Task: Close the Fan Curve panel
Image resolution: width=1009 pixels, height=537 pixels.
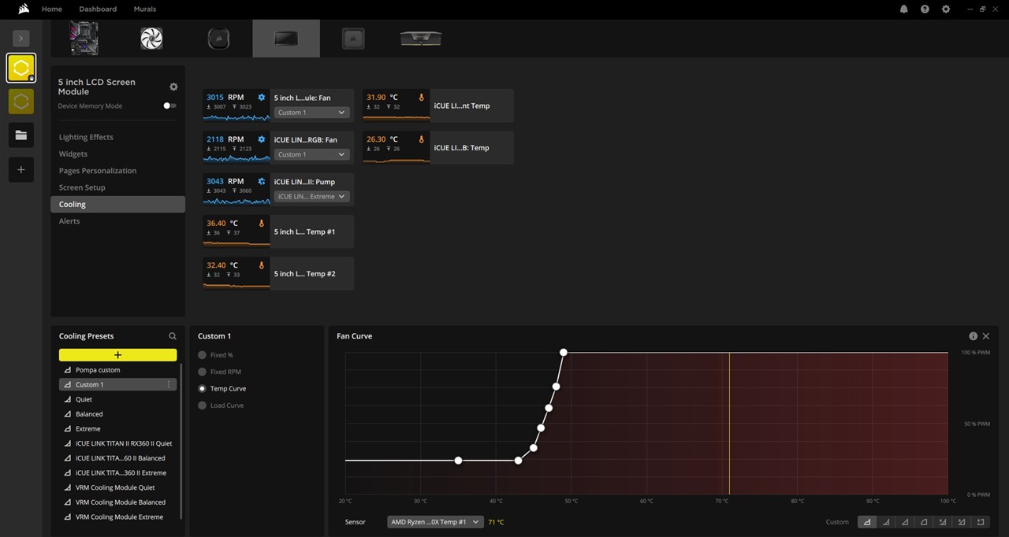Action: [986, 336]
